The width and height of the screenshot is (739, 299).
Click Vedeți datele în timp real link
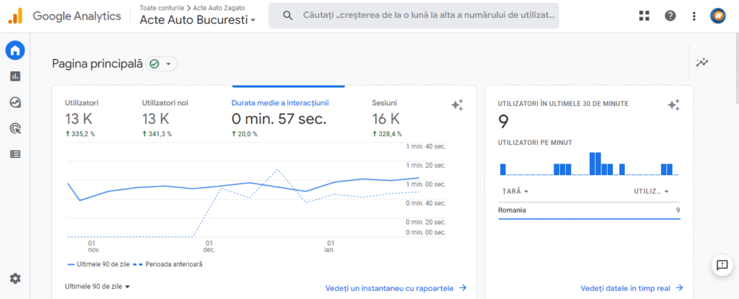pyautogui.click(x=632, y=287)
